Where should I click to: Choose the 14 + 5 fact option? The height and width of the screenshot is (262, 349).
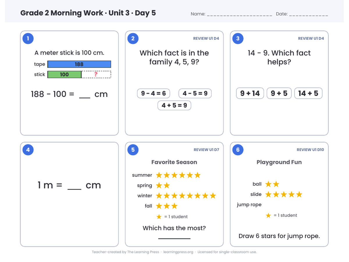coord(308,93)
